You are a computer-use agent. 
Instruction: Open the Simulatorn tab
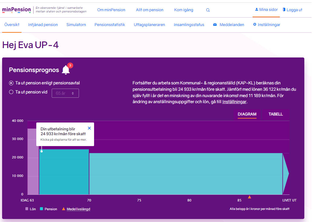[76, 25]
